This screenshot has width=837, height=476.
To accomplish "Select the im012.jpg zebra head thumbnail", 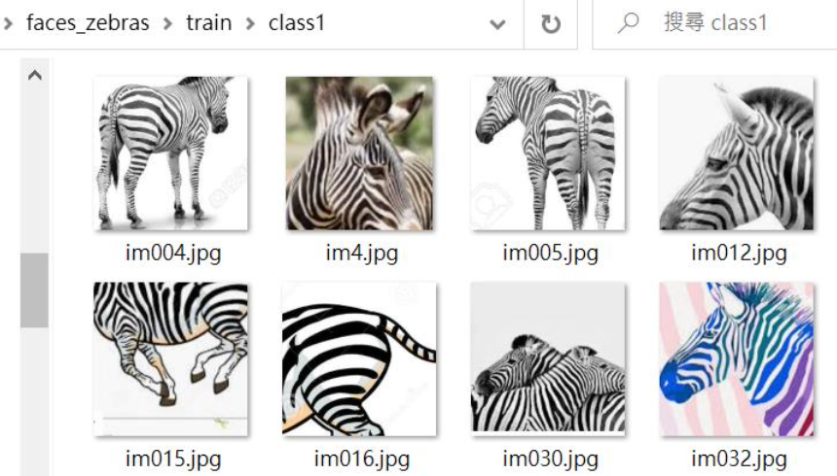I will coord(737,153).
